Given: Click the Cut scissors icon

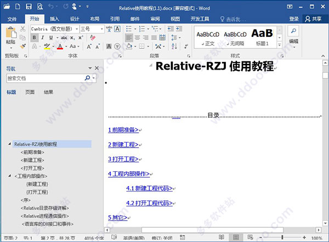Looking at the screenshot, I should click(x=22, y=29).
